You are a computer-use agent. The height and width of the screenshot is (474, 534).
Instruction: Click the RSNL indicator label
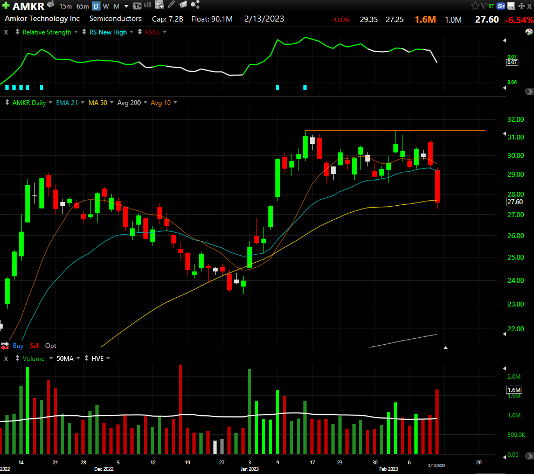point(152,32)
